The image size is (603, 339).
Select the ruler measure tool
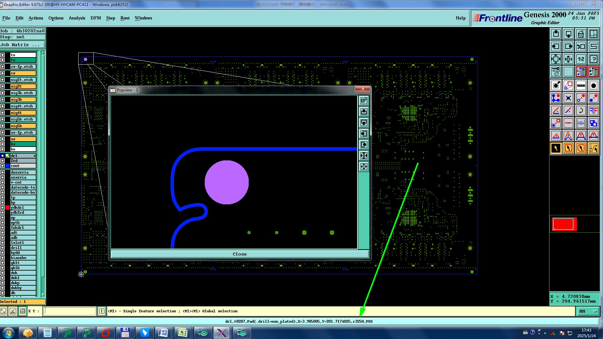(581, 85)
